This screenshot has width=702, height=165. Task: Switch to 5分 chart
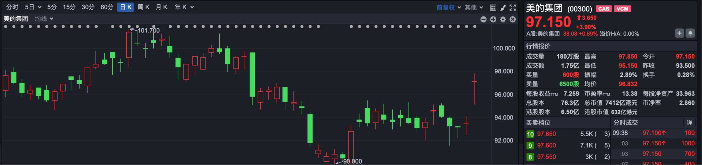point(52,7)
